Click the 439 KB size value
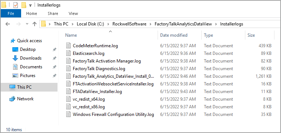281x133 pixels. [265, 46]
